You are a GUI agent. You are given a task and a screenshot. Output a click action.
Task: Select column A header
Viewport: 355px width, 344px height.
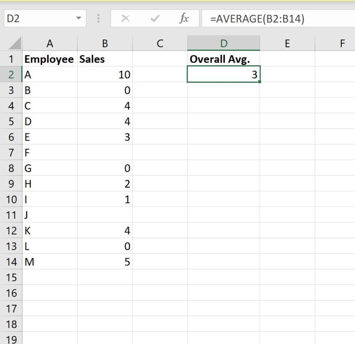click(50, 43)
